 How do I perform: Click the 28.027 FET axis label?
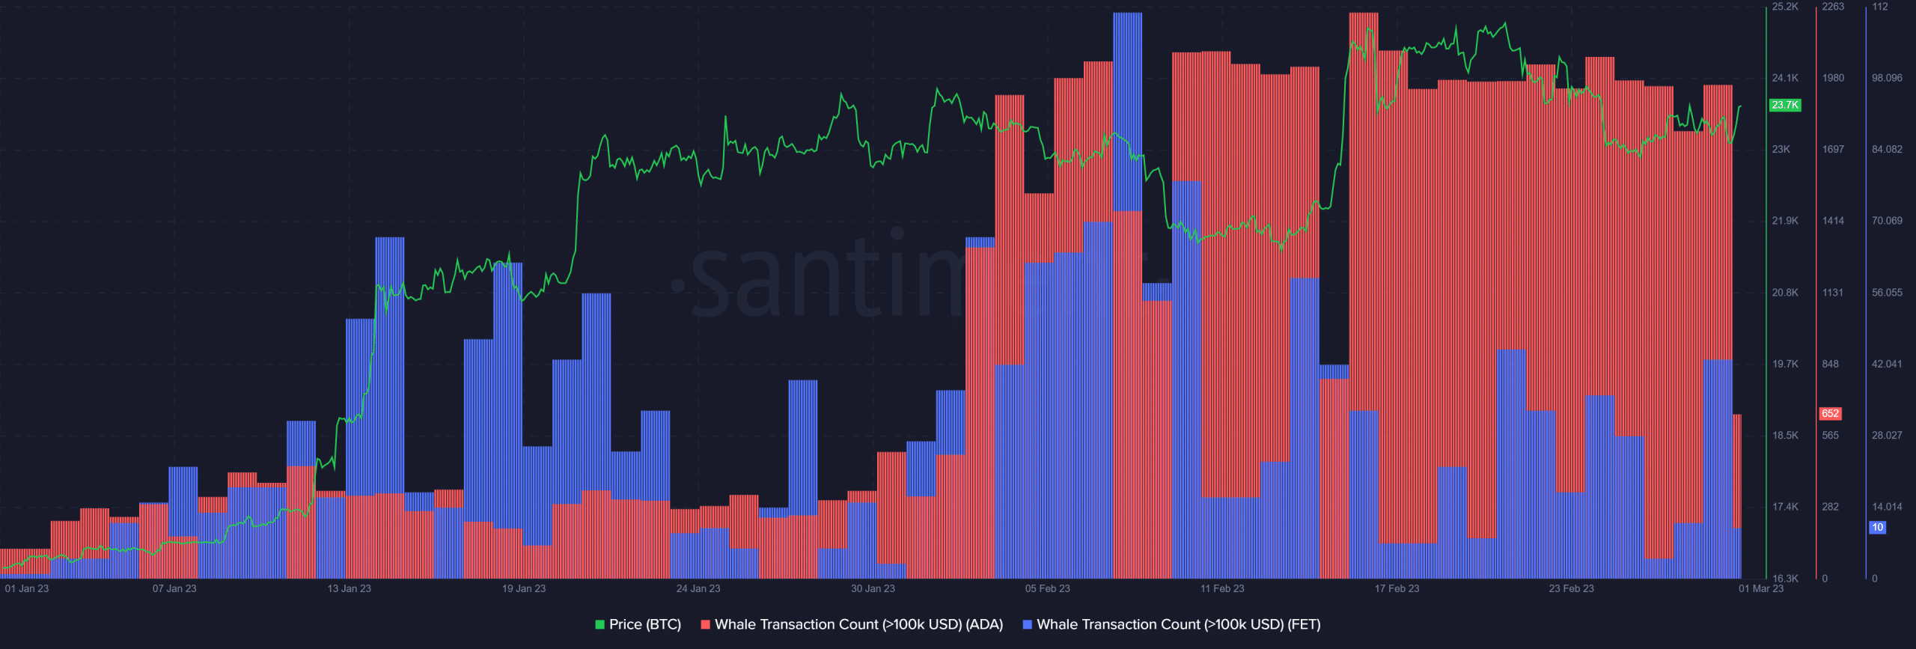click(1887, 435)
